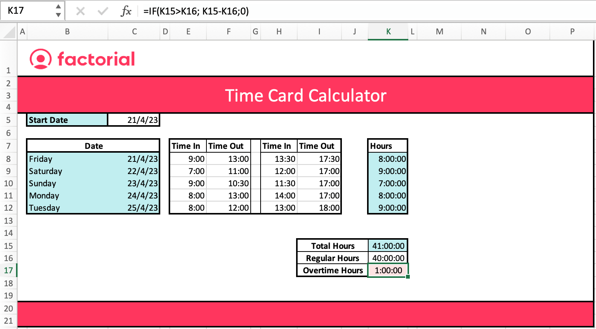Image resolution: width=596 pixels, height=329 pixels.
Task: Select the Hours column header cell
Action: pyautogui.click(x=388, y=145)
